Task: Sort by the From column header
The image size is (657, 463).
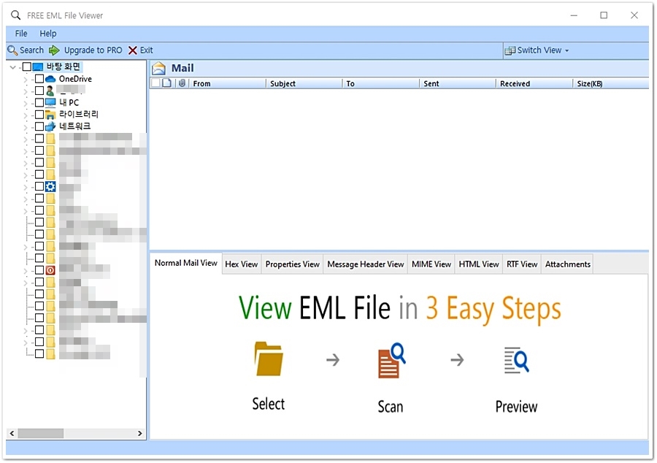Action: 227,83
